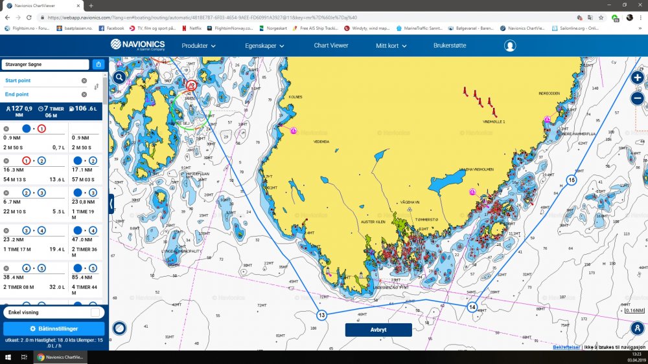Select route waypoint 14 on the map
This screenshot has height=364, width=648.
[x=472, y=307]
